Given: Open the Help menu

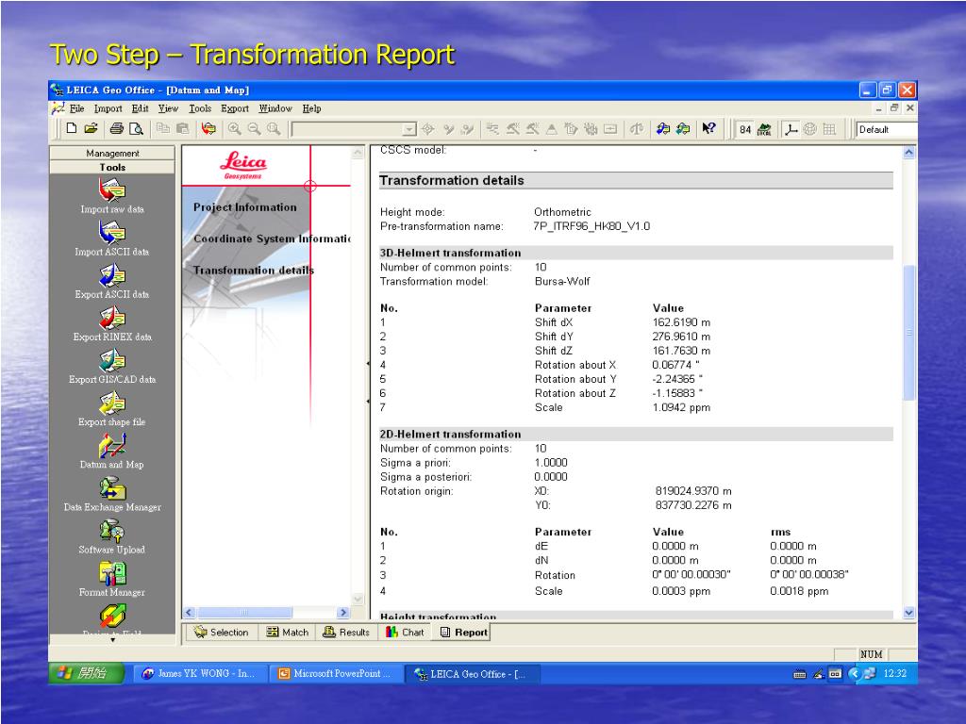Looking at the screenshot, I should pyautogui.click(x=311, y=108).
